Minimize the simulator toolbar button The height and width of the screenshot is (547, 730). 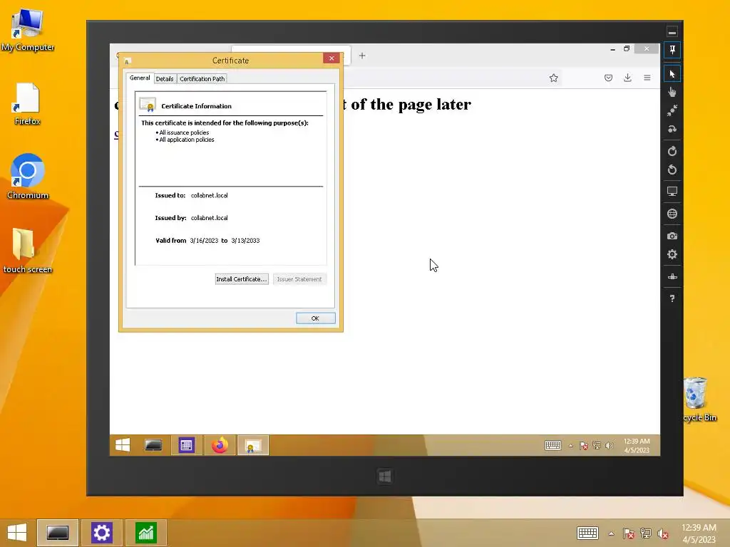(x=672, y=31)
